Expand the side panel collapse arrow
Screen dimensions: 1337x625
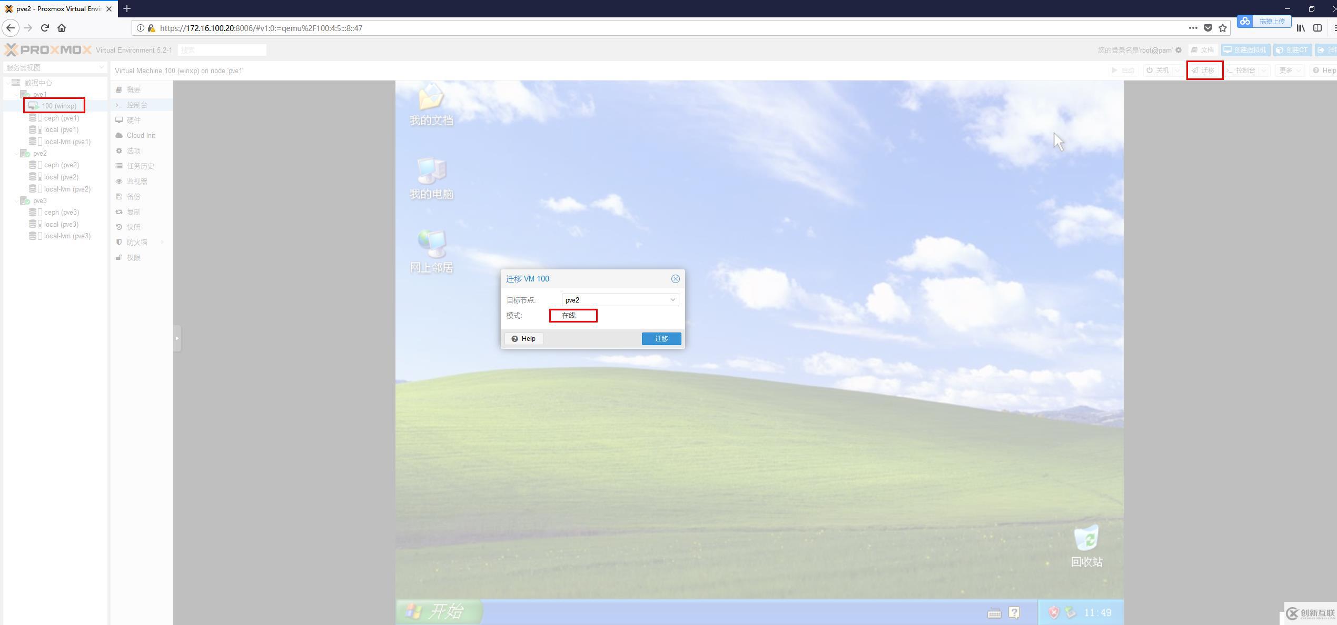tap(177, 338)
